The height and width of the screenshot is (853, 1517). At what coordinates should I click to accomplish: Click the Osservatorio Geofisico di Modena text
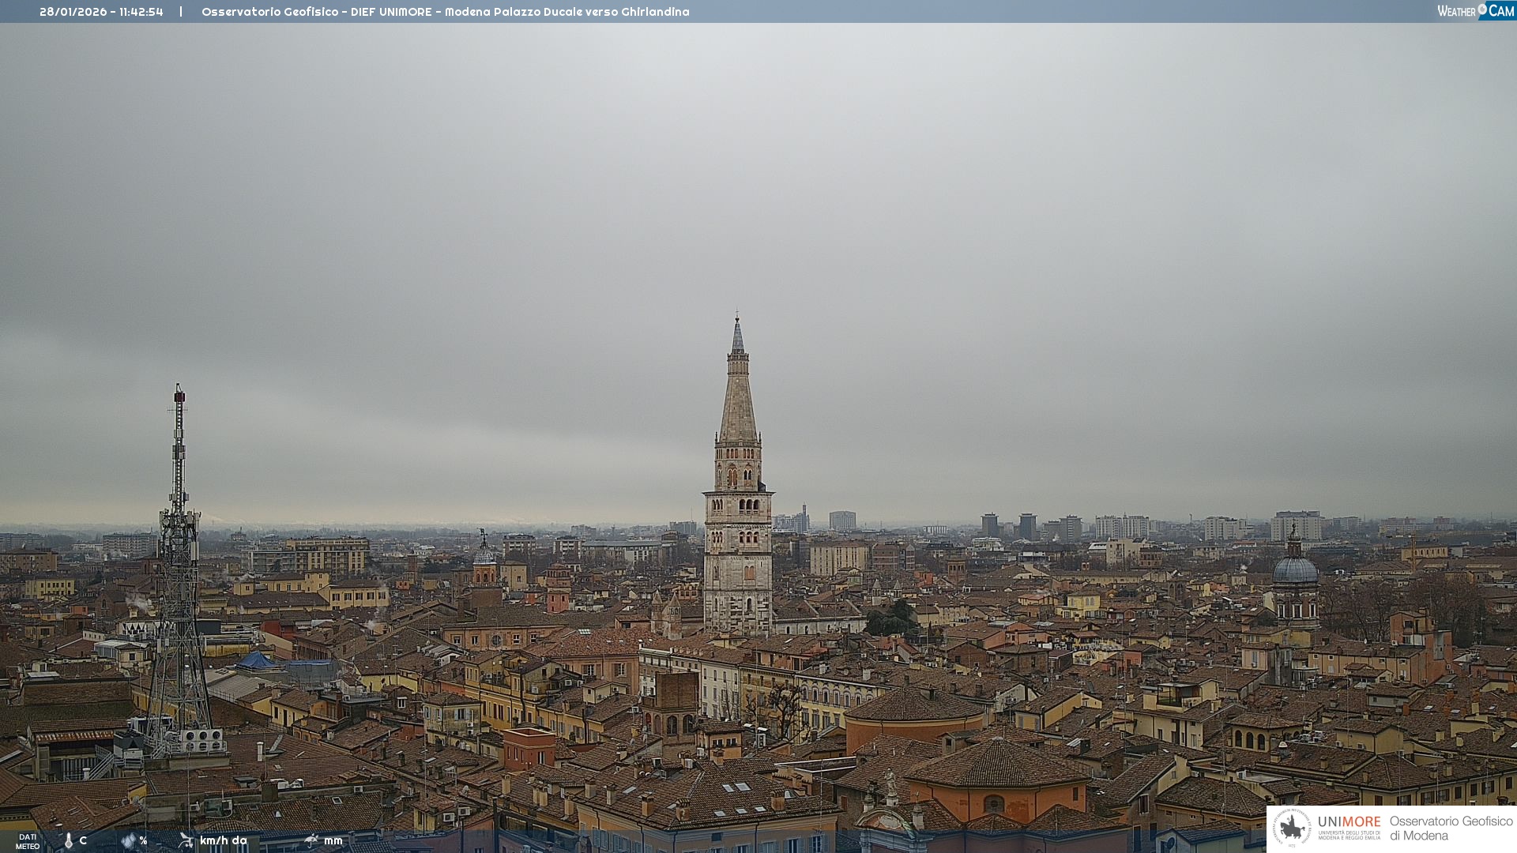click(x=1451, y=829)
